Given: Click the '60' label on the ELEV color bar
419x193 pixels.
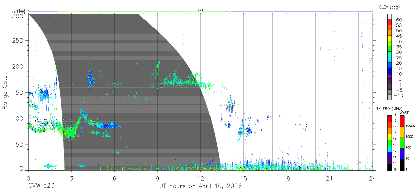Looking at the screenshot, I should 399,20.
